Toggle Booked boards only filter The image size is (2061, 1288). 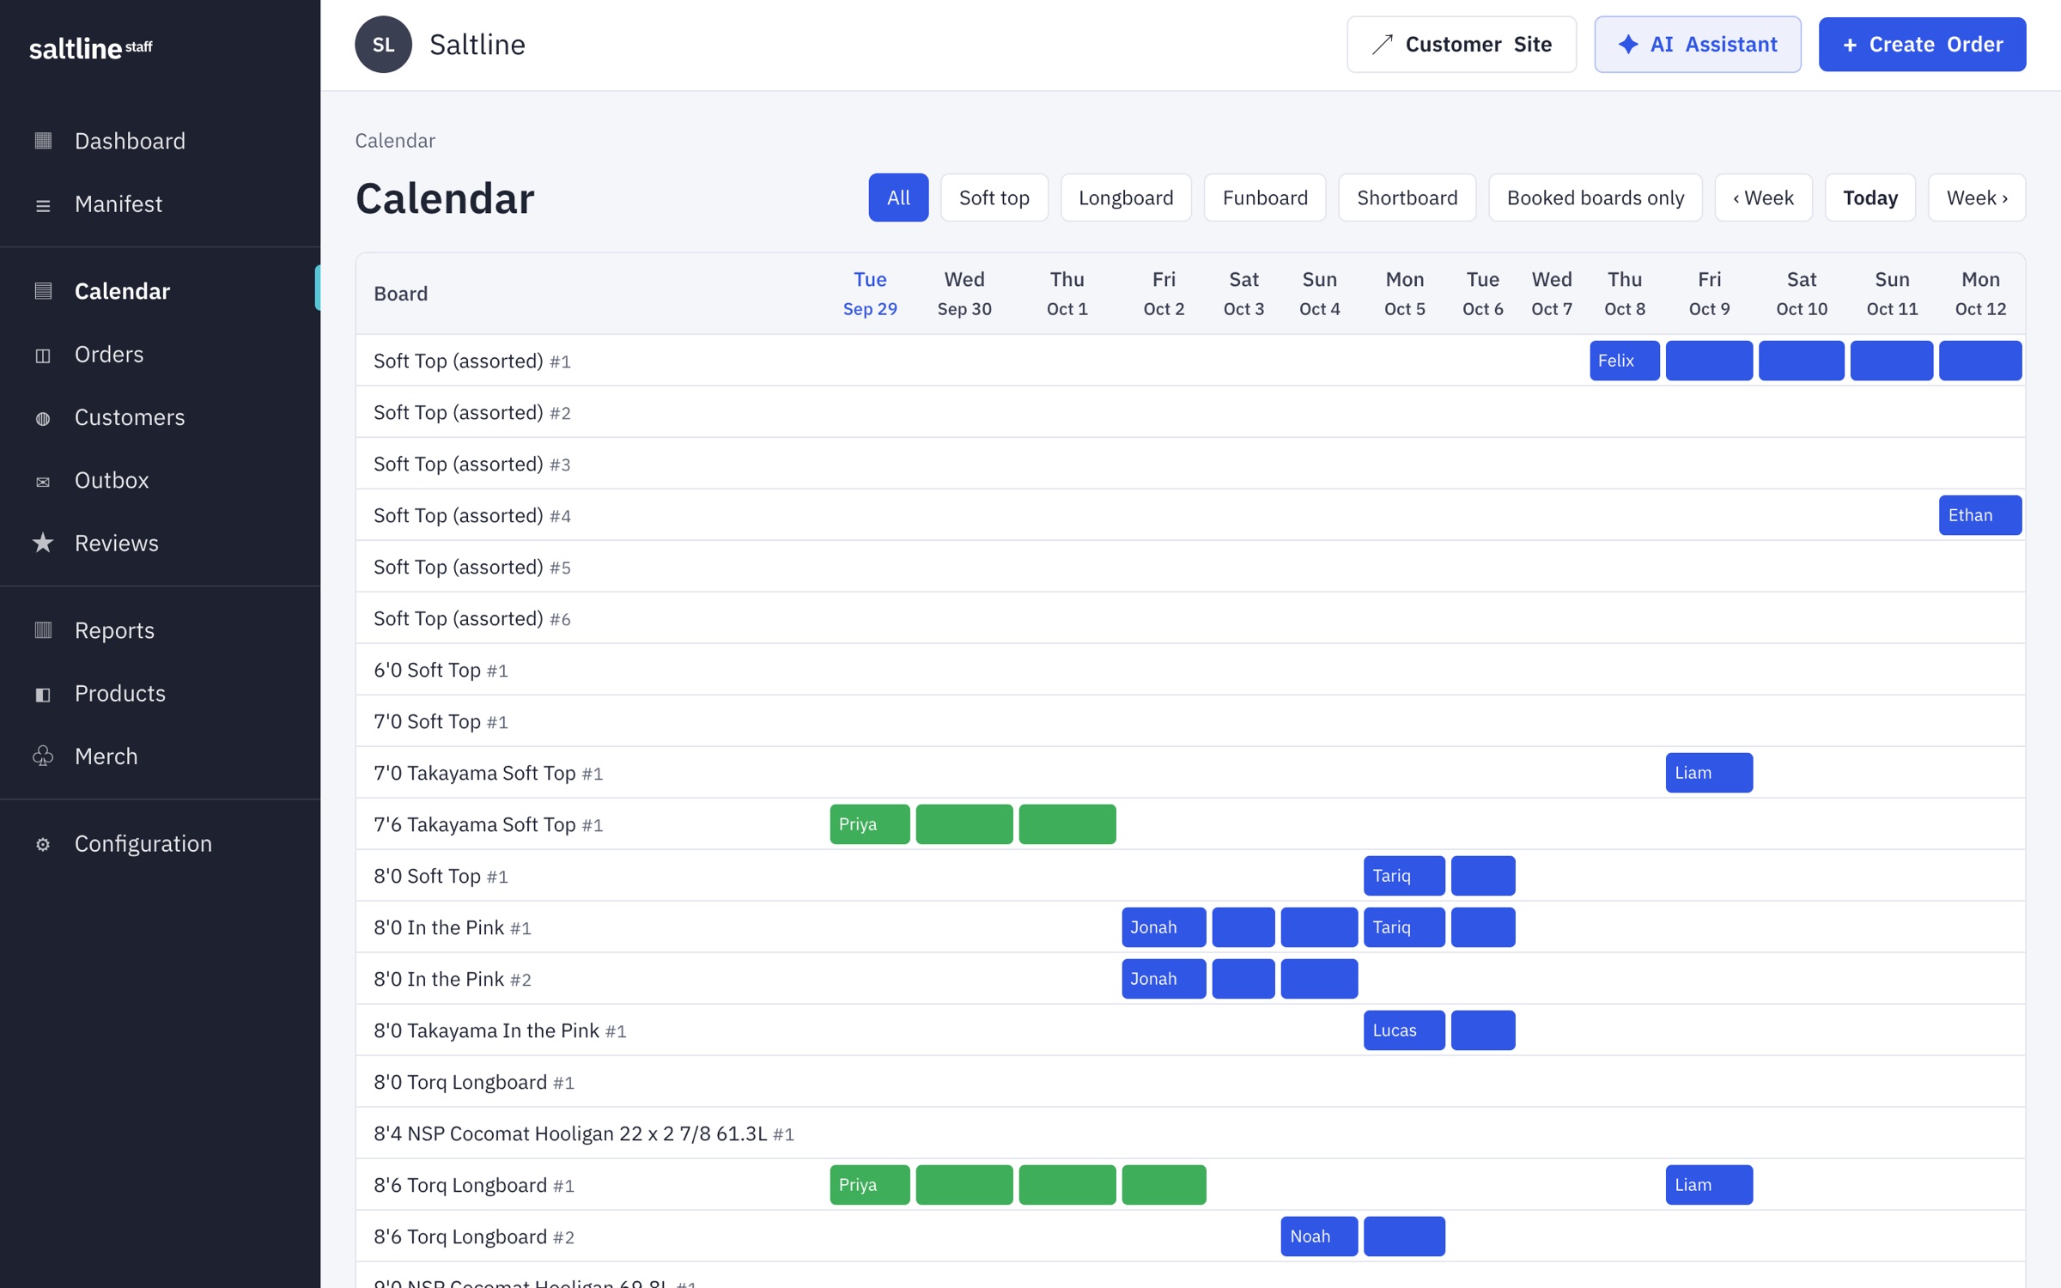1595,197
